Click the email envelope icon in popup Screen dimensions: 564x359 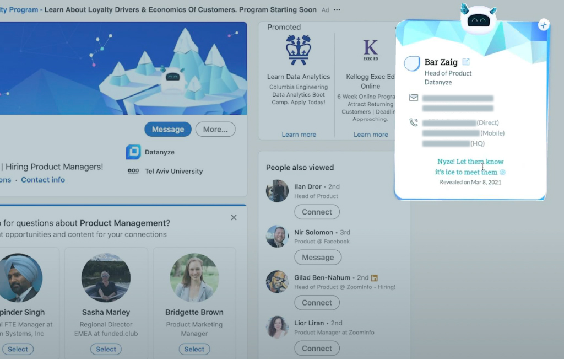tap(414, 98)
